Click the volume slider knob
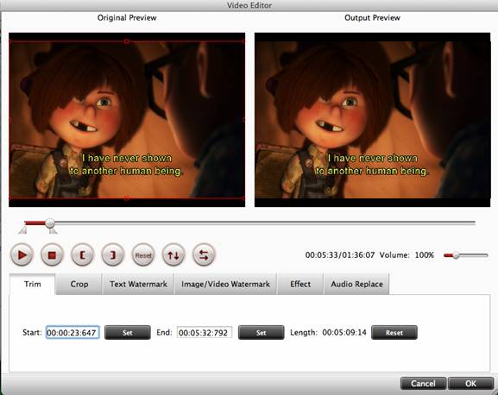The image size is (498, 395). click(x=456, y=255)
